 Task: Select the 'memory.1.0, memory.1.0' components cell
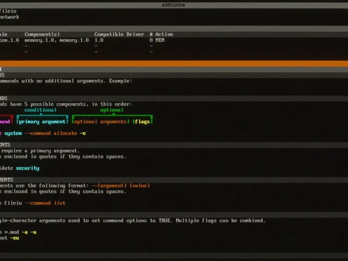click(57, 40)
